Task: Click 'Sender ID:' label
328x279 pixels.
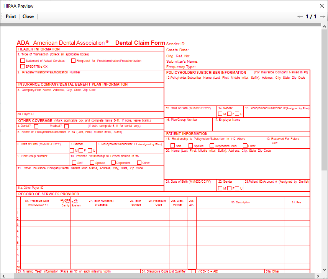Action: click(x=176, y=44)
